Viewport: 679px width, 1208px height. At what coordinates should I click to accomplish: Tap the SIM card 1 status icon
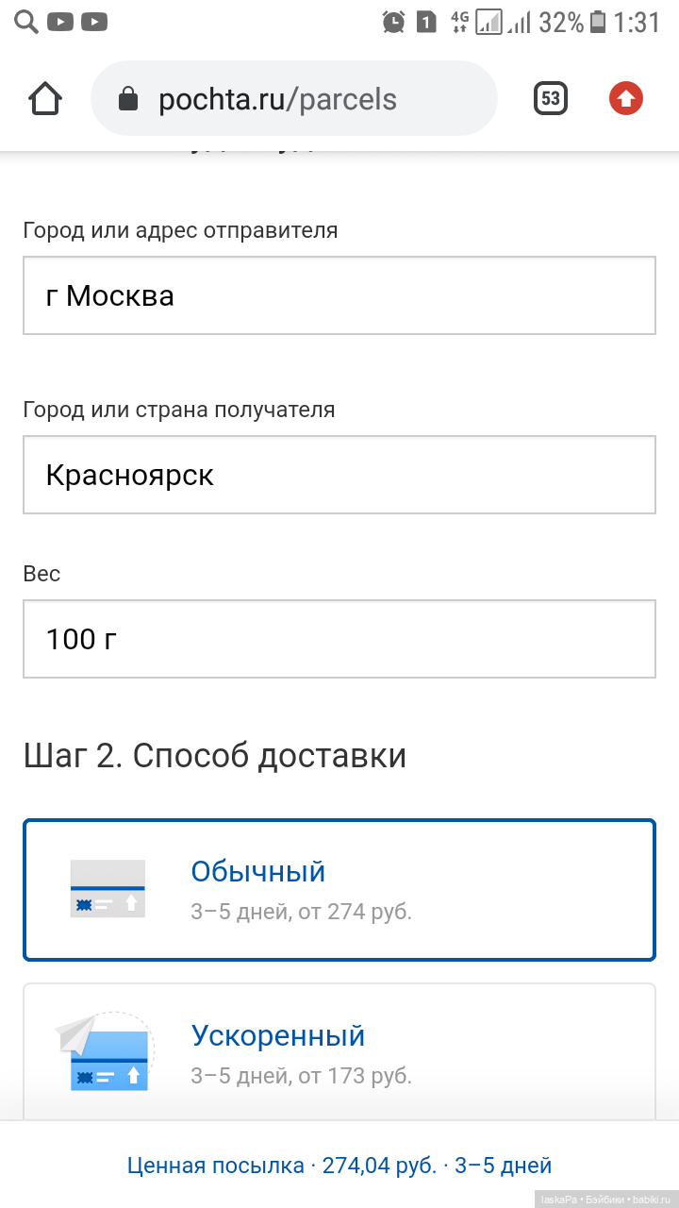(x=426, y=22)
